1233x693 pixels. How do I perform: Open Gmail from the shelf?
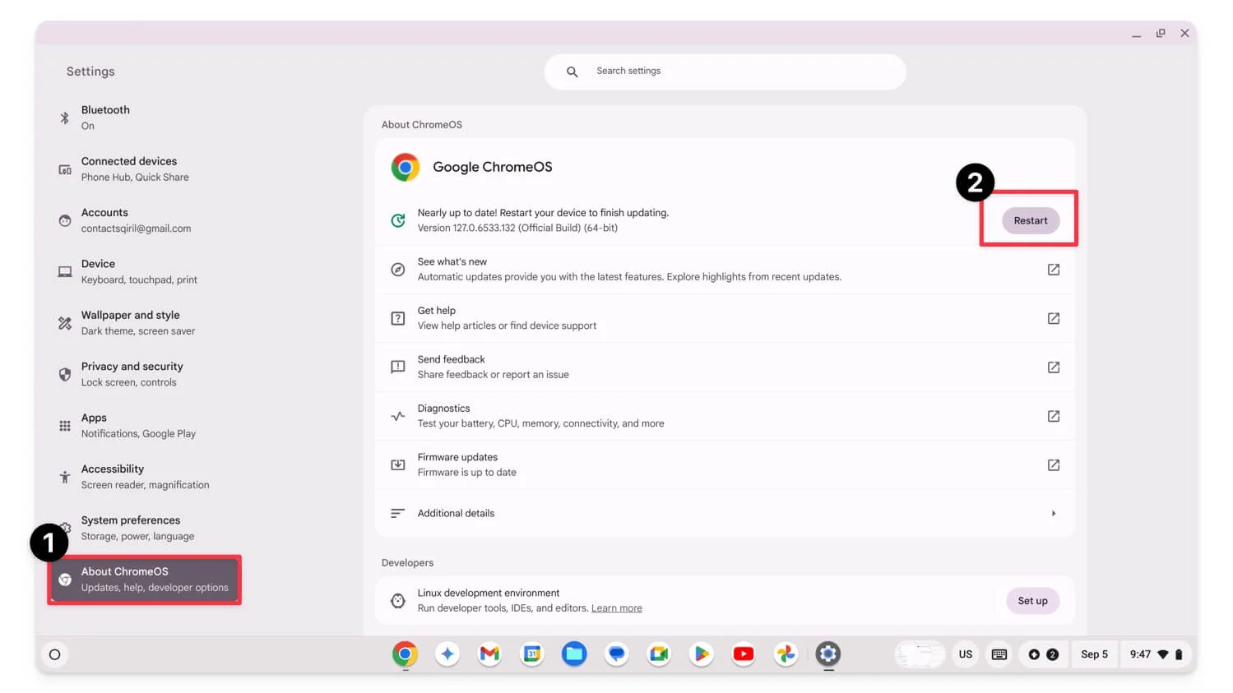489,654
